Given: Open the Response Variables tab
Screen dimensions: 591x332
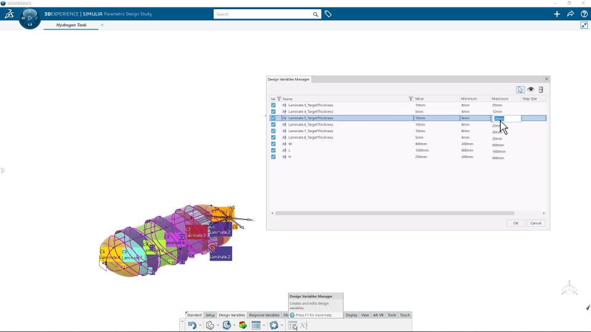Looking at the screenshot, I should (264, 315).
